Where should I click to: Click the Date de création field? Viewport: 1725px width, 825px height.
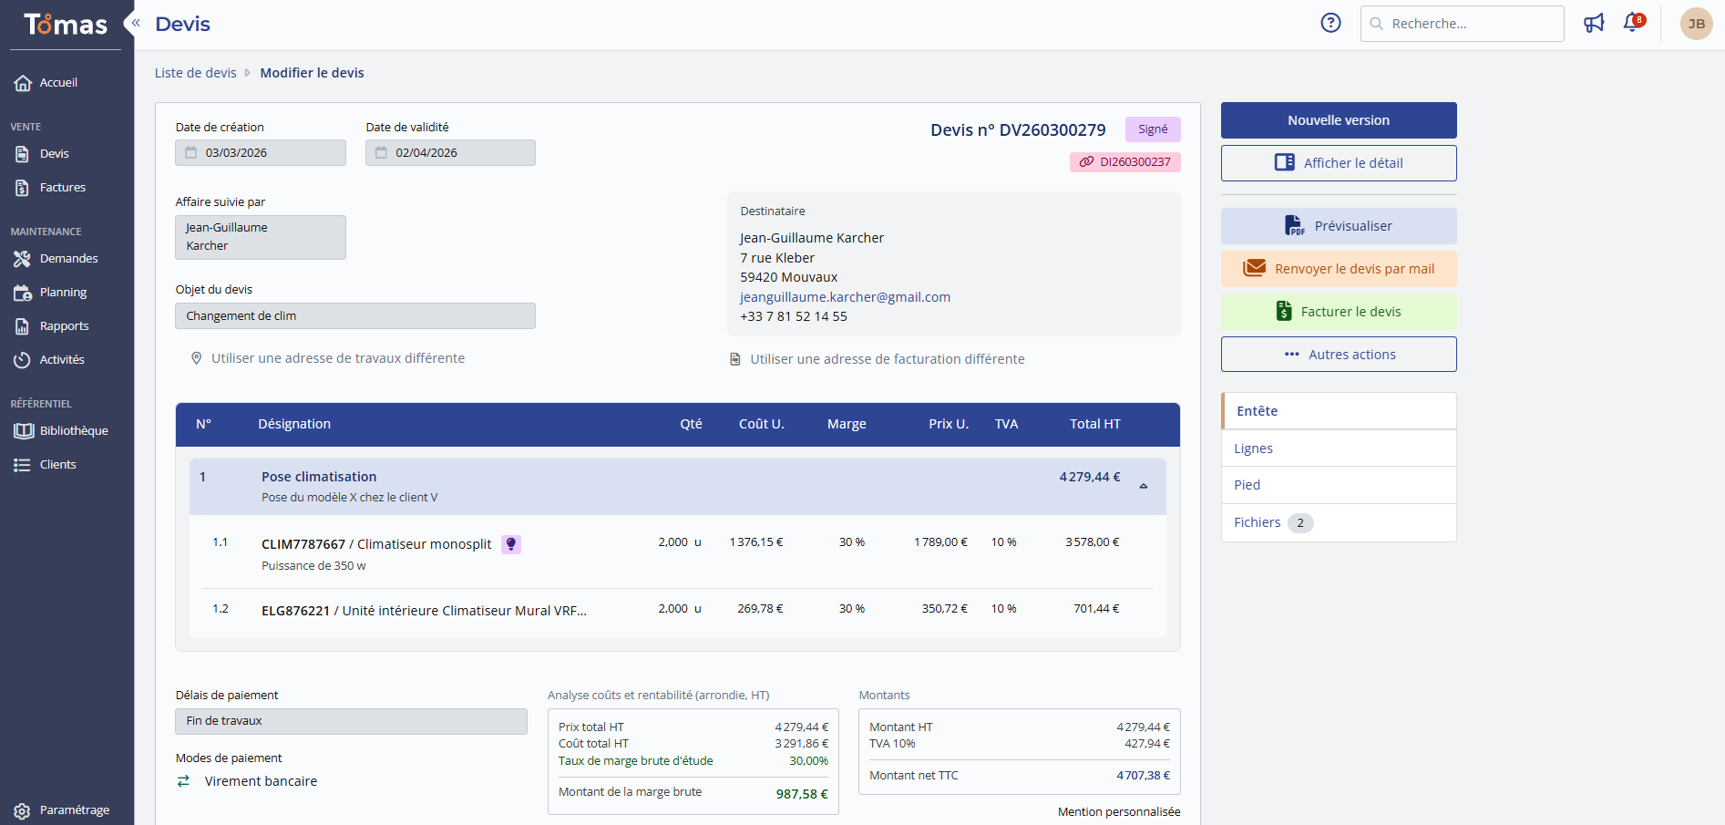point(261,152)
